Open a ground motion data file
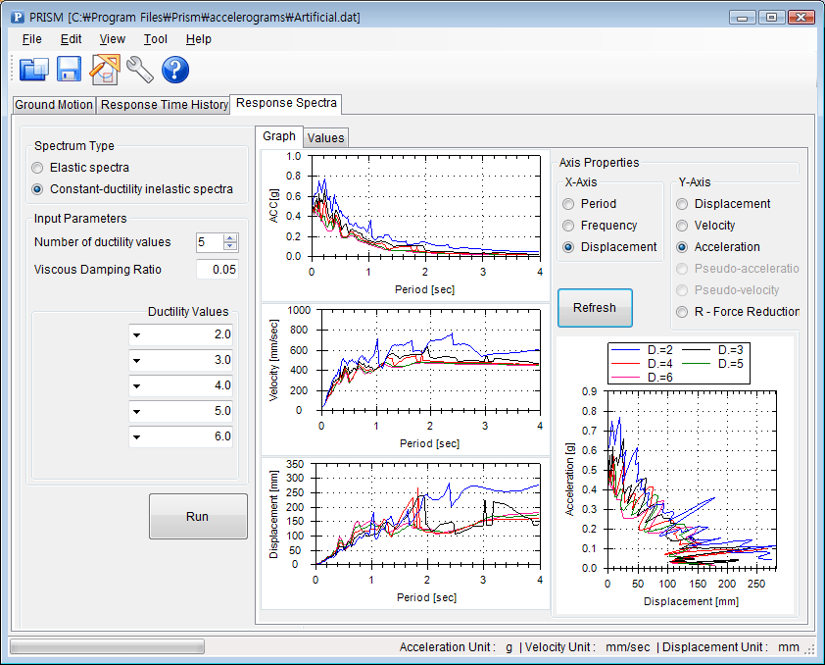825x665 pixels. click(35, 70)
